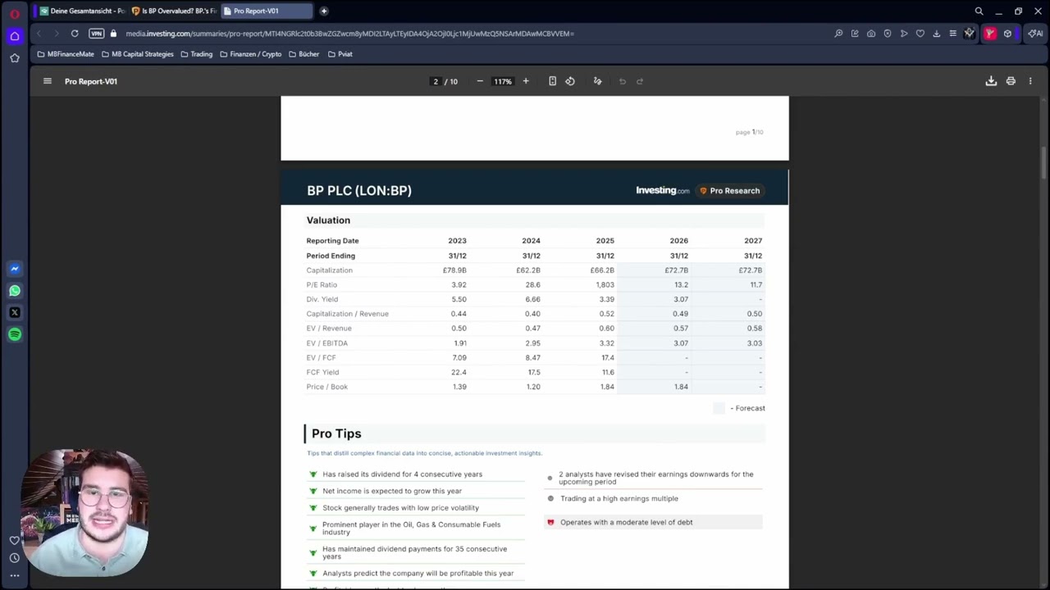The image size is (1050, 590).
Task: Open Spotify in the sidebar
Action: point(14,334)
